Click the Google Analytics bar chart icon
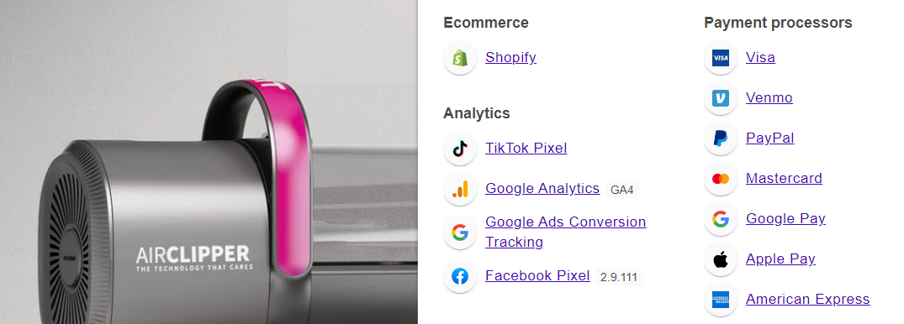904x324 pixels. coord(460,189)
